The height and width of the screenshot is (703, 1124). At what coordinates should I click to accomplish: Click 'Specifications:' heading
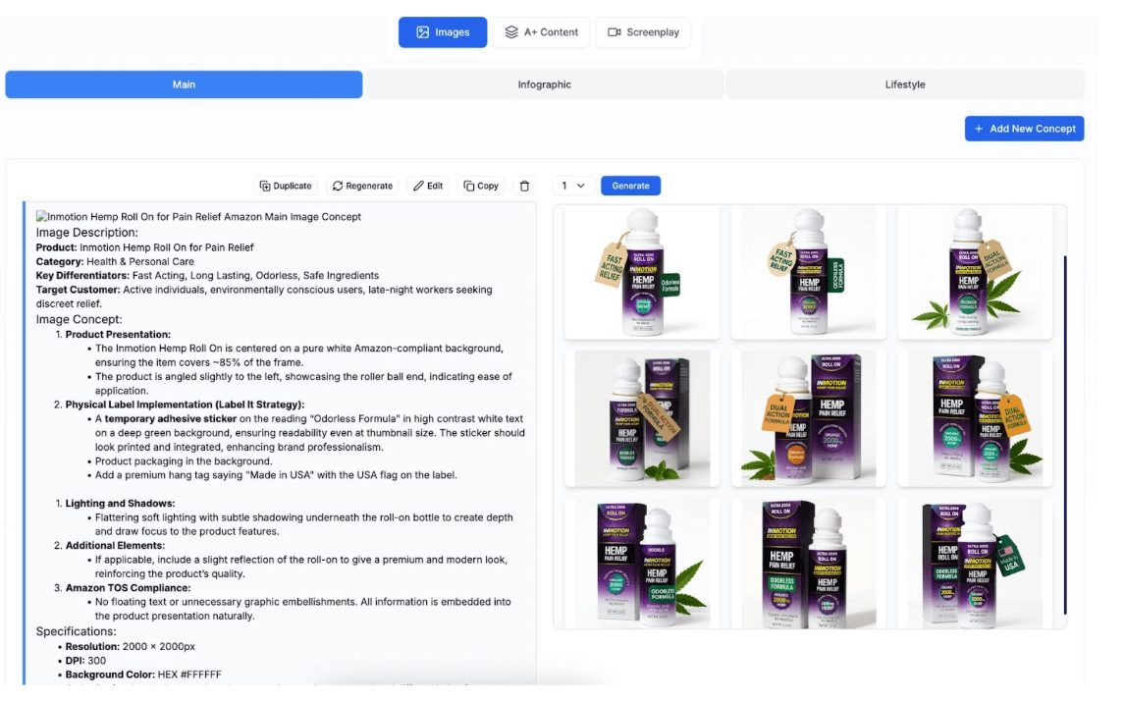(76, 632)
